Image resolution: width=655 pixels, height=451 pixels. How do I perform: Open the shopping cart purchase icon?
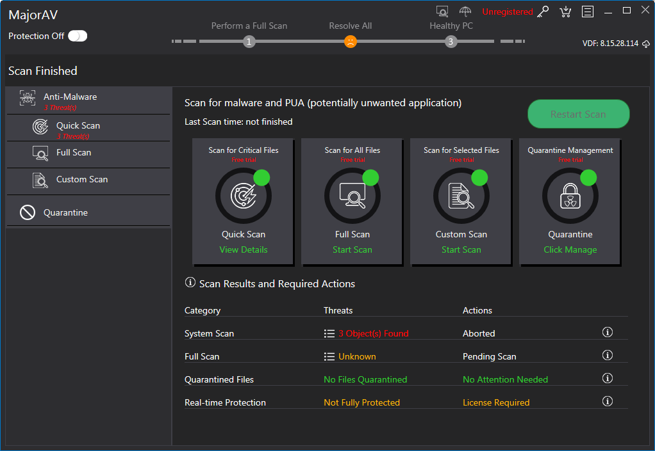click(x=565, y=12)
